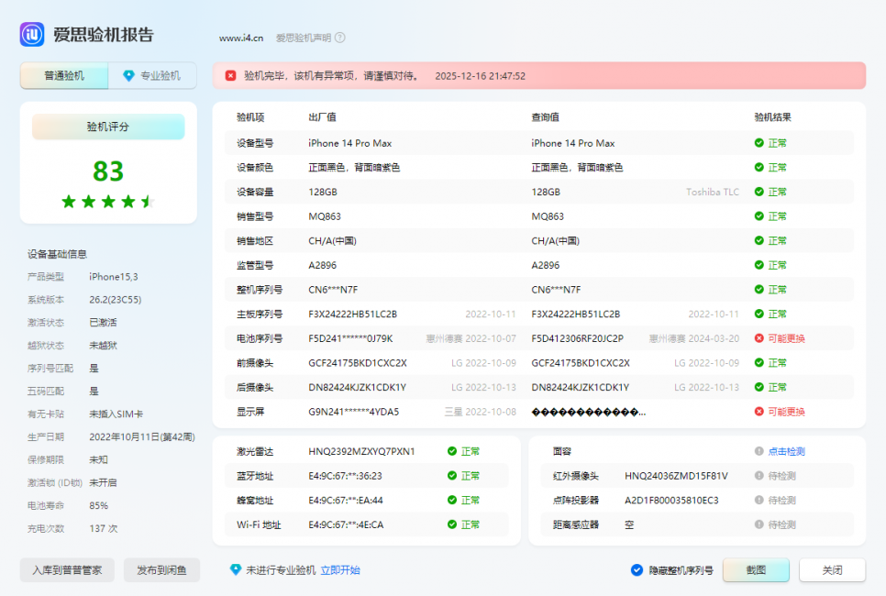Open the www.i4.cn website link

pyautogui.click(x=241, y=38)
